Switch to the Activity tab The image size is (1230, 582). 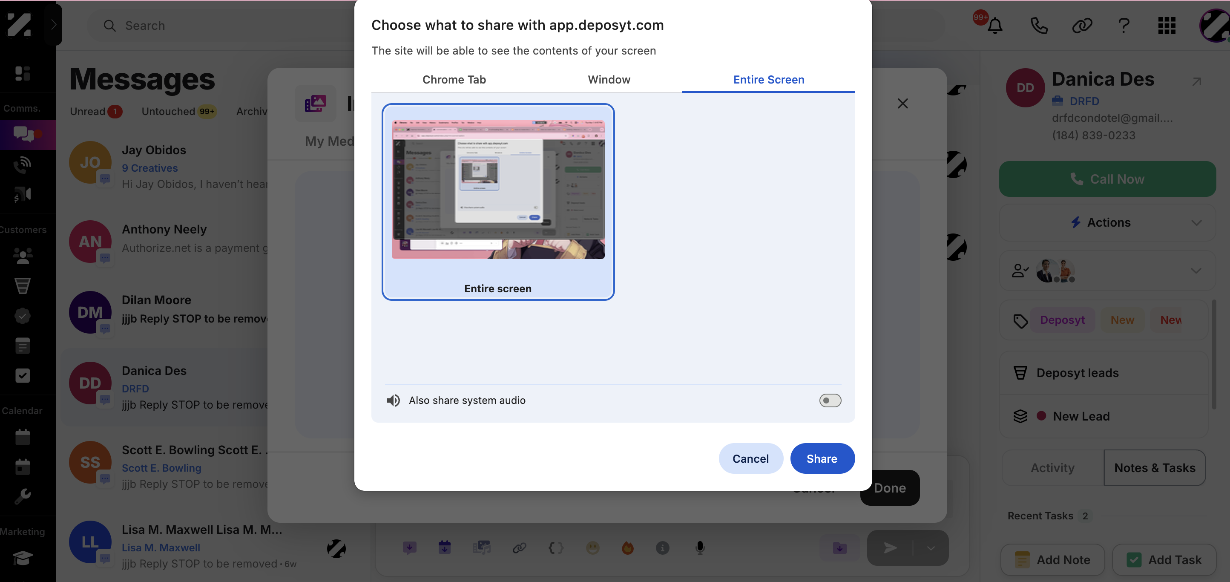1052,468
